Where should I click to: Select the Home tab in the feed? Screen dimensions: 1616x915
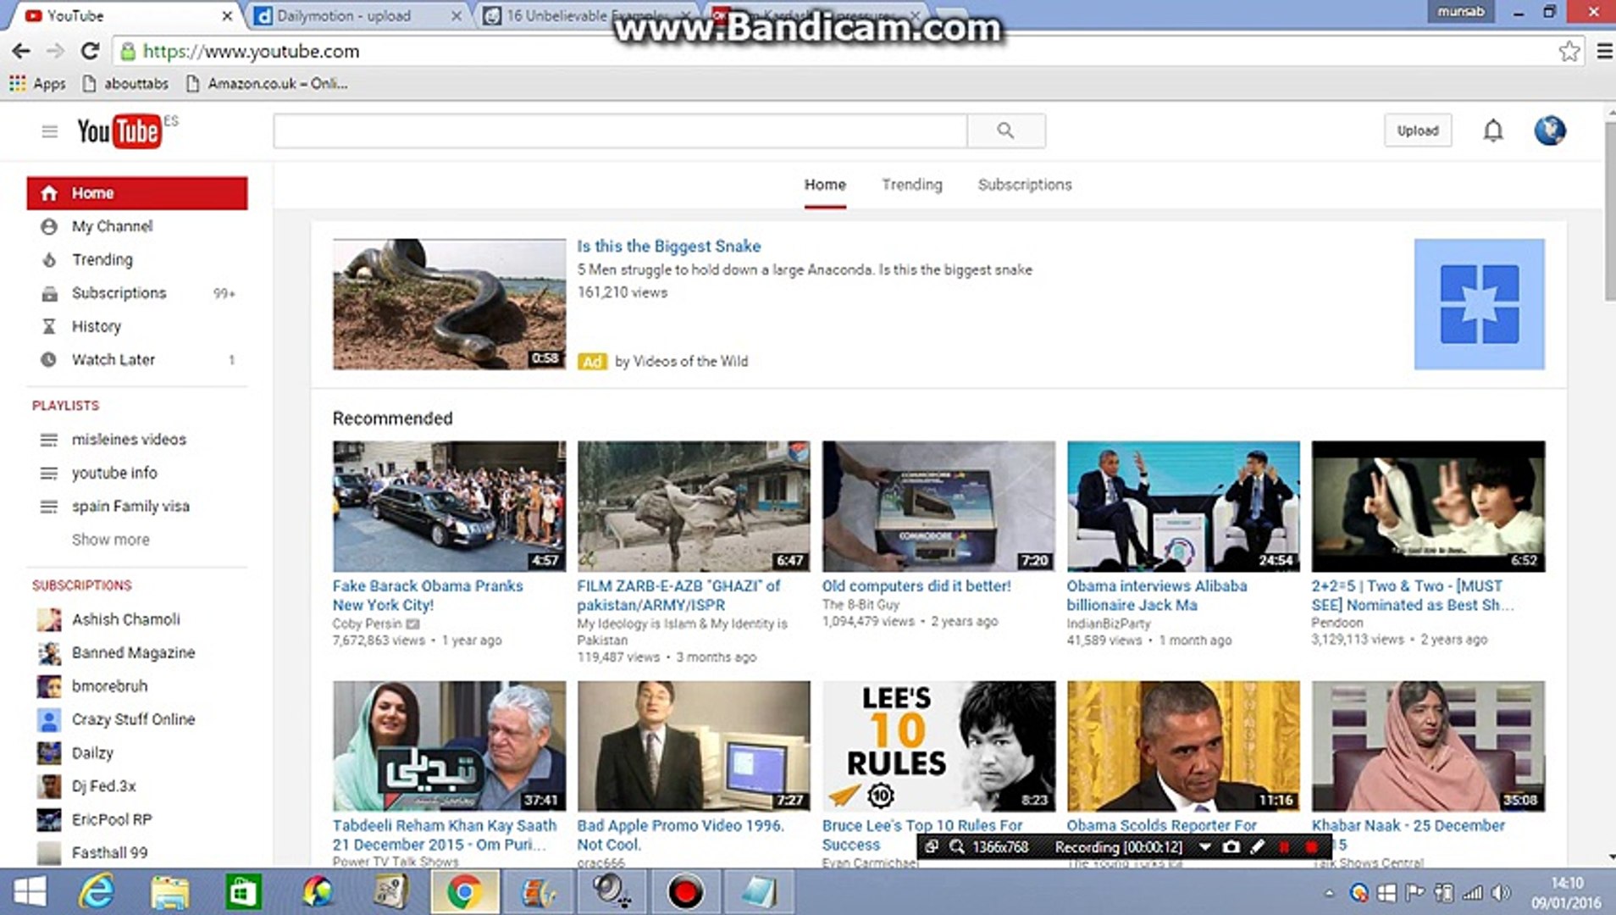pos(824,185)
